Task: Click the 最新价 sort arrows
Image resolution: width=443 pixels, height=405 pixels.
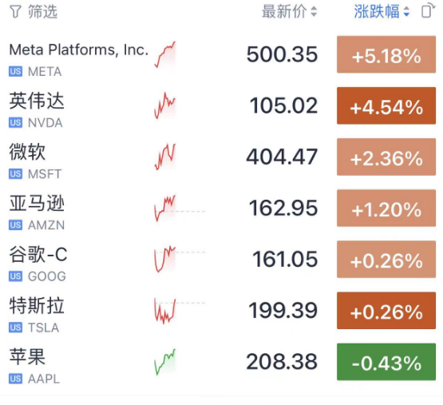Action: click(314, 12)
